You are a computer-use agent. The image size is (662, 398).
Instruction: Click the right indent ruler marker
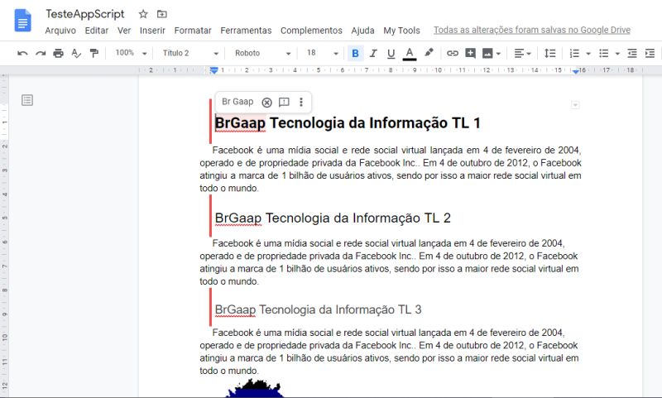click(x=576, y=71)
